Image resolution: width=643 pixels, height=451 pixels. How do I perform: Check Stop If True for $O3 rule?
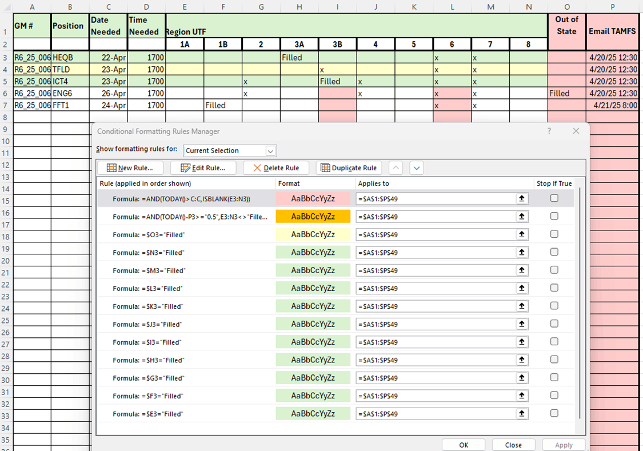point(554,234)
